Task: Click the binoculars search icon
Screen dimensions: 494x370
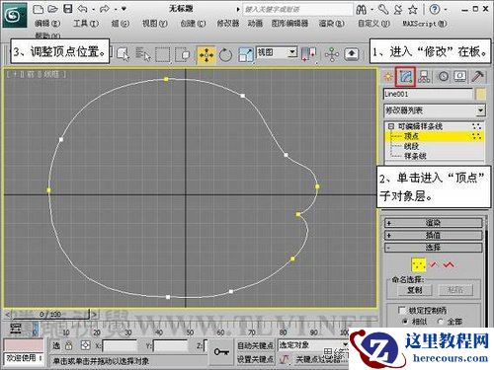Action: click(362, 10)
